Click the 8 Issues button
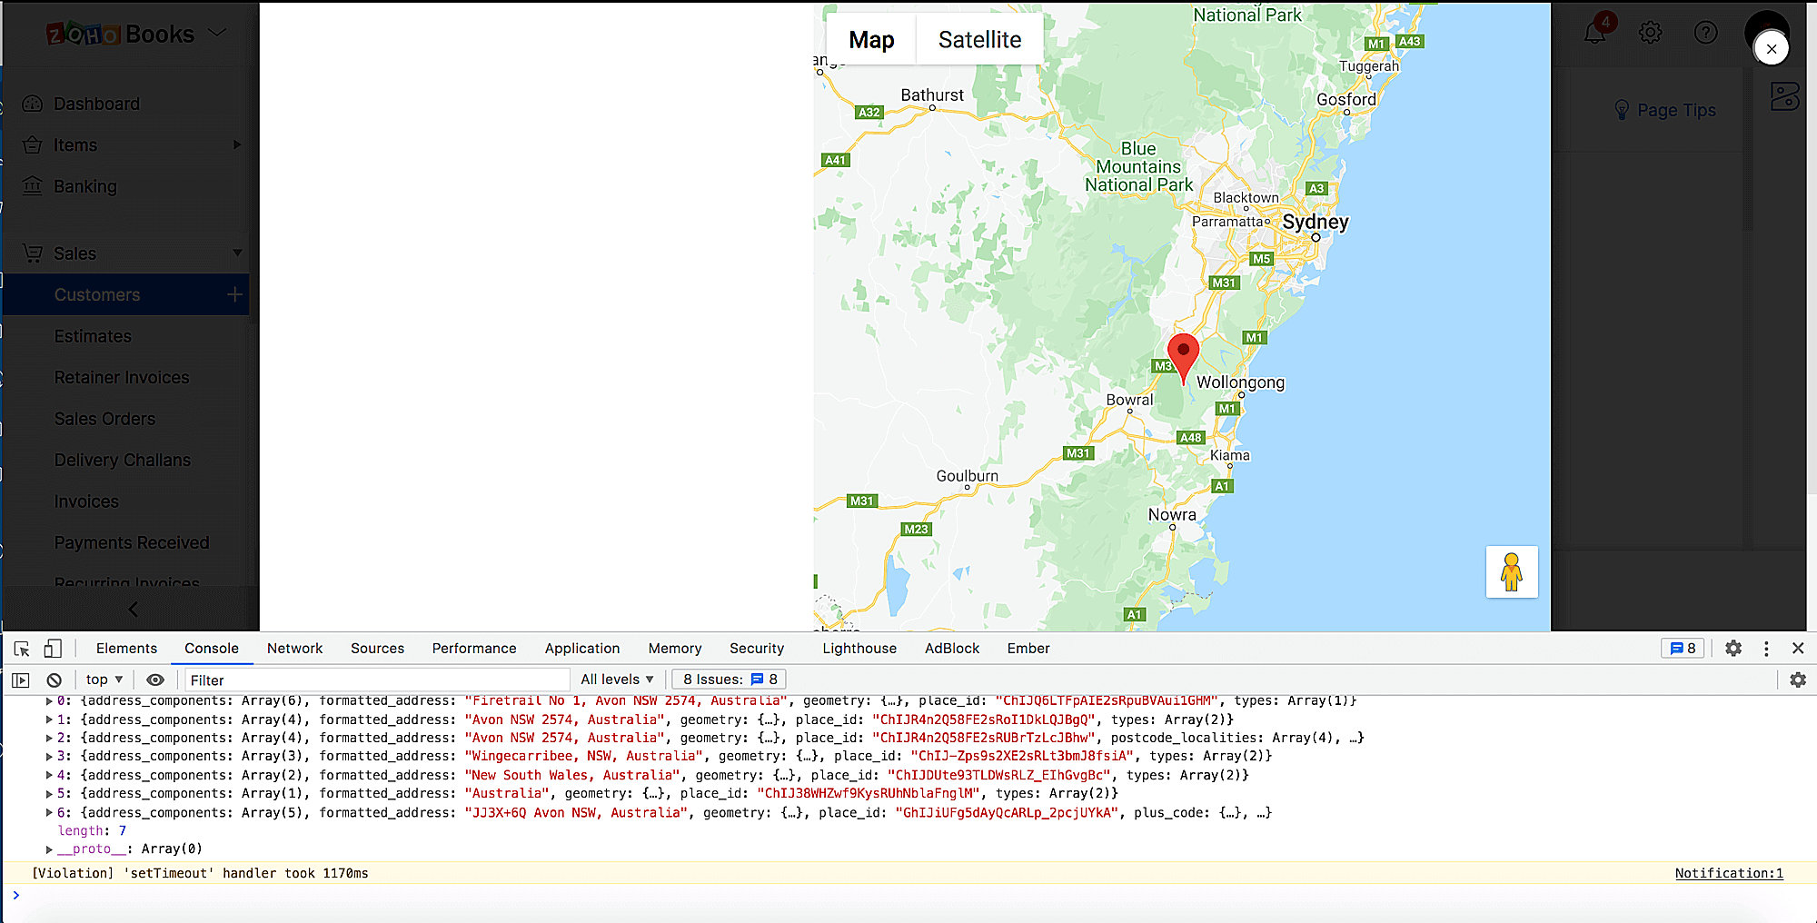 point(730,680)
